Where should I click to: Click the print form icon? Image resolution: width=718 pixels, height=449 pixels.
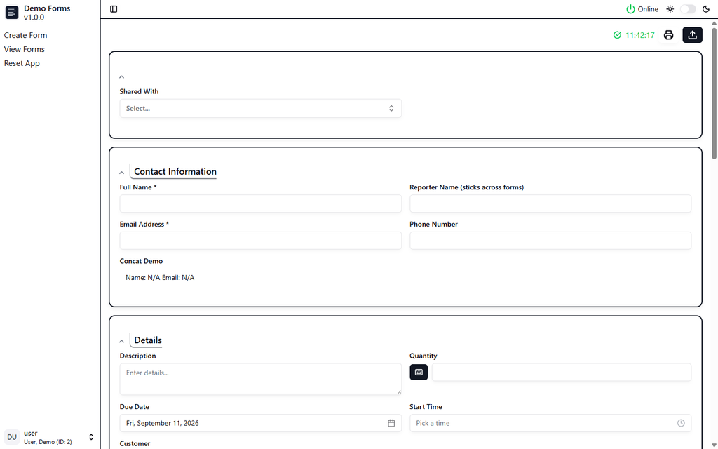668,35
